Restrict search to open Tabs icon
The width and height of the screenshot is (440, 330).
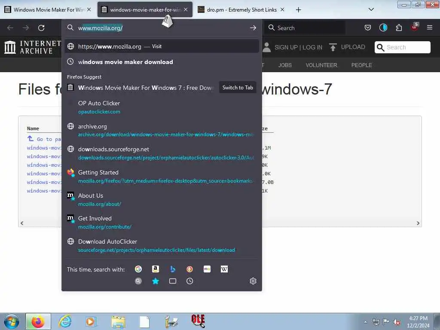[x=173, y=281]
